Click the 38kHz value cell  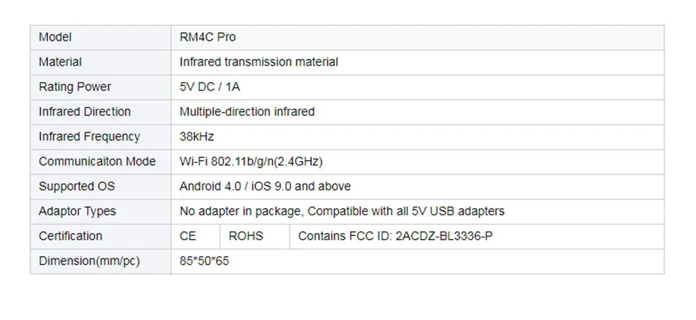[x=197, y=137]
